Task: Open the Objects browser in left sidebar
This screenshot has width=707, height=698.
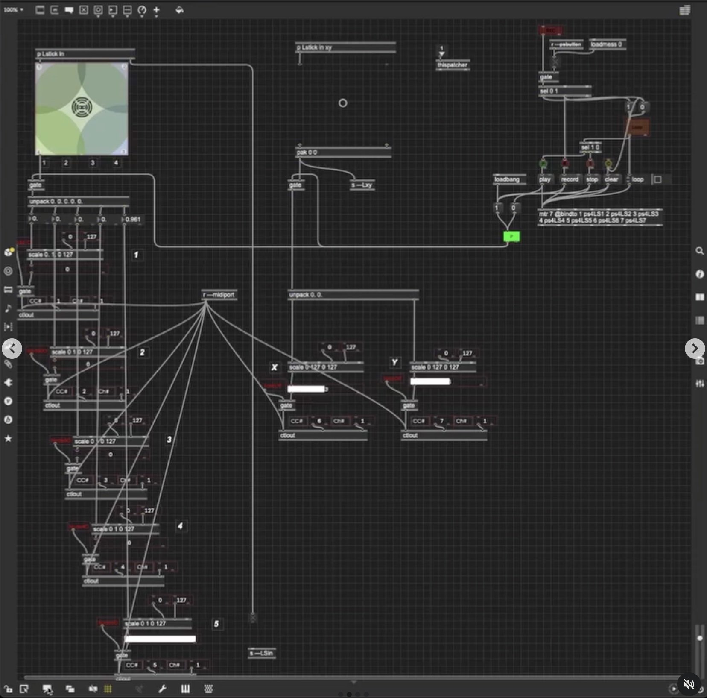Action: coord(9,252)
